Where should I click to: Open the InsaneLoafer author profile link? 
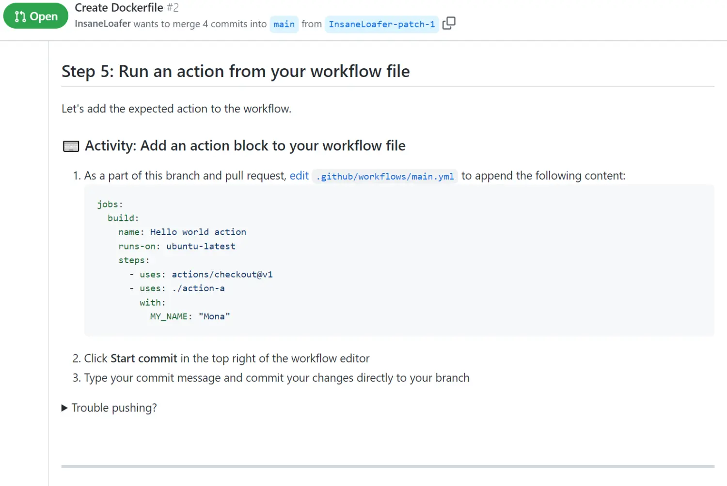point(103,24)
